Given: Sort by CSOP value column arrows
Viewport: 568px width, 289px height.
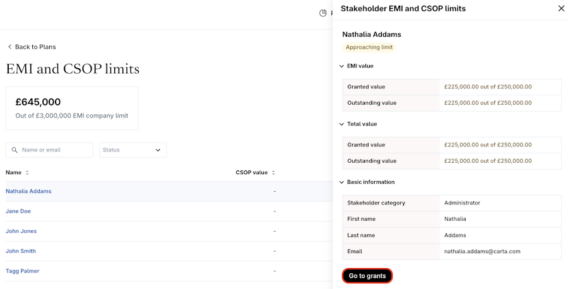Looking at the screenshot, I should pyautogui.click(x=273, y=173).
